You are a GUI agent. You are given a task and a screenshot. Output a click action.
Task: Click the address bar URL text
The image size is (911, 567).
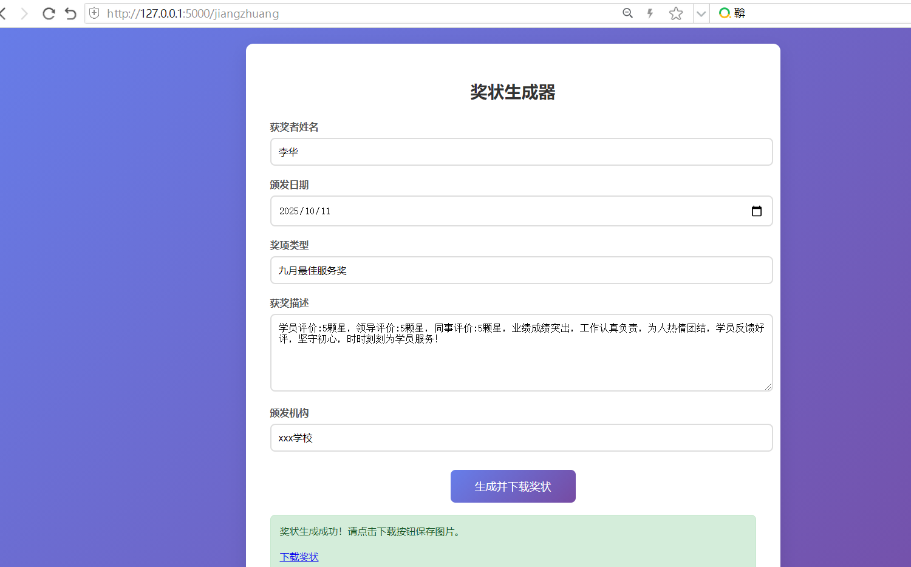tap(193, 13)
